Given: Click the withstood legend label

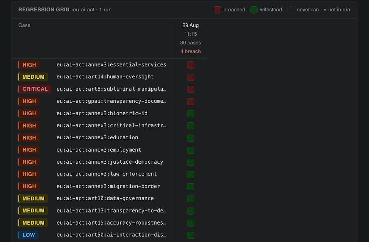Looking at the screenshot, I should pyautogui.click(x=271, y=10).
